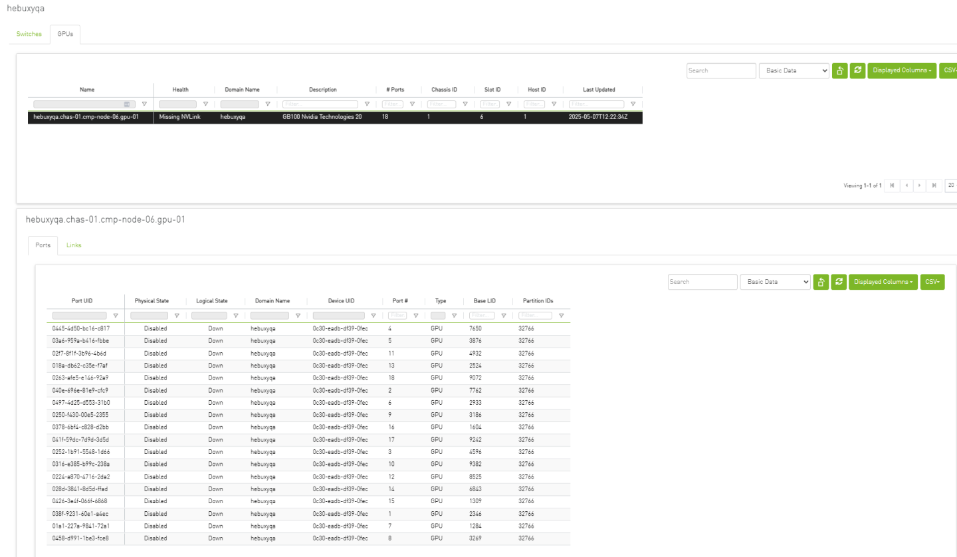Click the filter funnel for the Port UID column

[116, 316]
